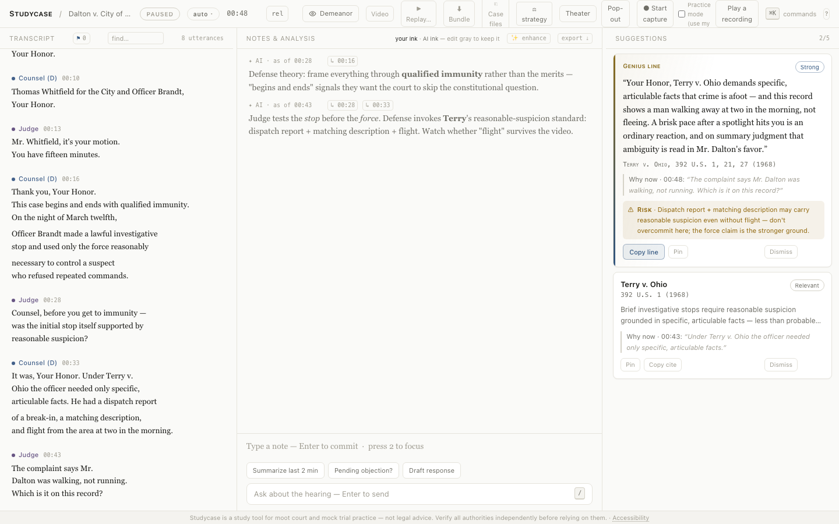Click the 00:48 elapsed timer
Image resolution: width=839 pixels, height=524 pixels.
coord(237,13)
